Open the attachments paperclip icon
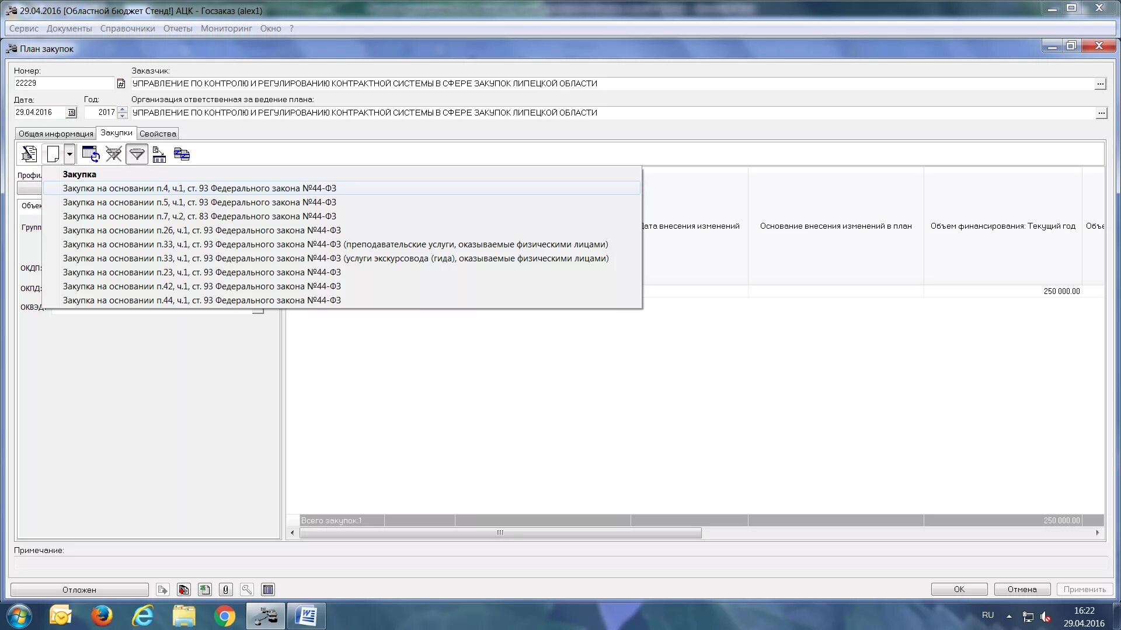 [225, 590]
